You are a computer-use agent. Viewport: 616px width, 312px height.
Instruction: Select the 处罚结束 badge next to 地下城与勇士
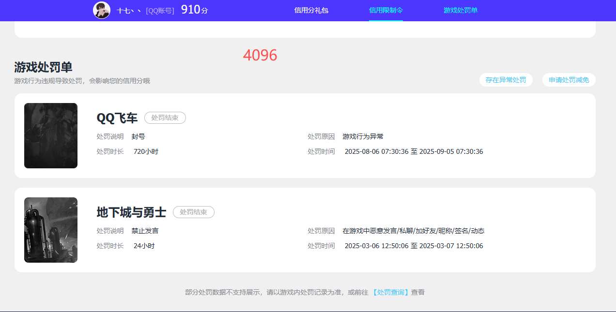pyautogui.click(x=194, y=212)
